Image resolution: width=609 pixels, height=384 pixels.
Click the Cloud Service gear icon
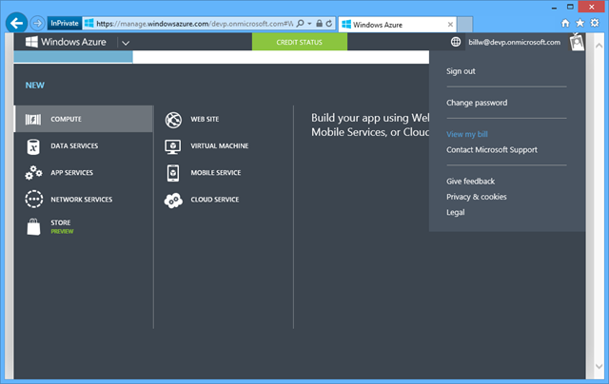173,200
